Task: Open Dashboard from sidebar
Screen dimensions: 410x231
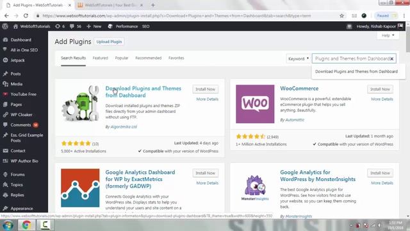Action: 20,40
